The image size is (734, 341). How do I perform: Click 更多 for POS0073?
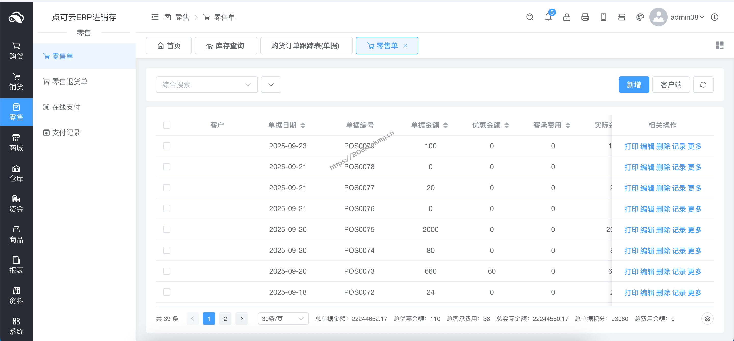tap(694, 271)
